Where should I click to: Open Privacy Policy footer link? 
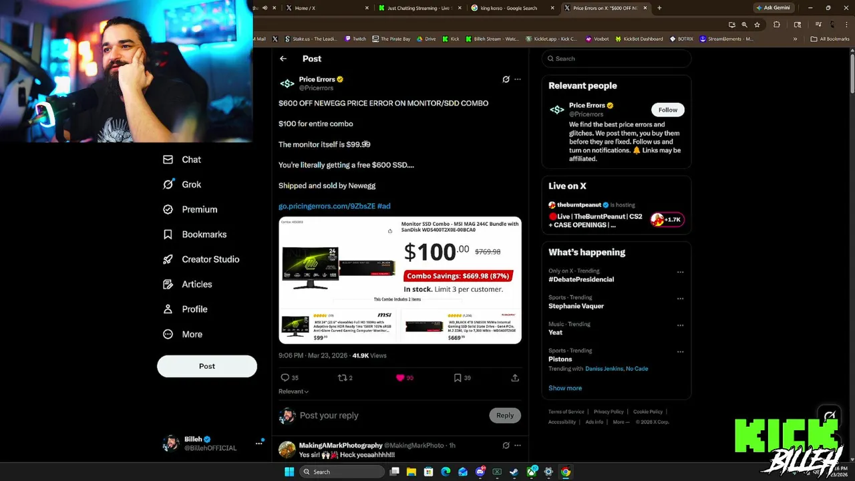(x=609, y=412)
